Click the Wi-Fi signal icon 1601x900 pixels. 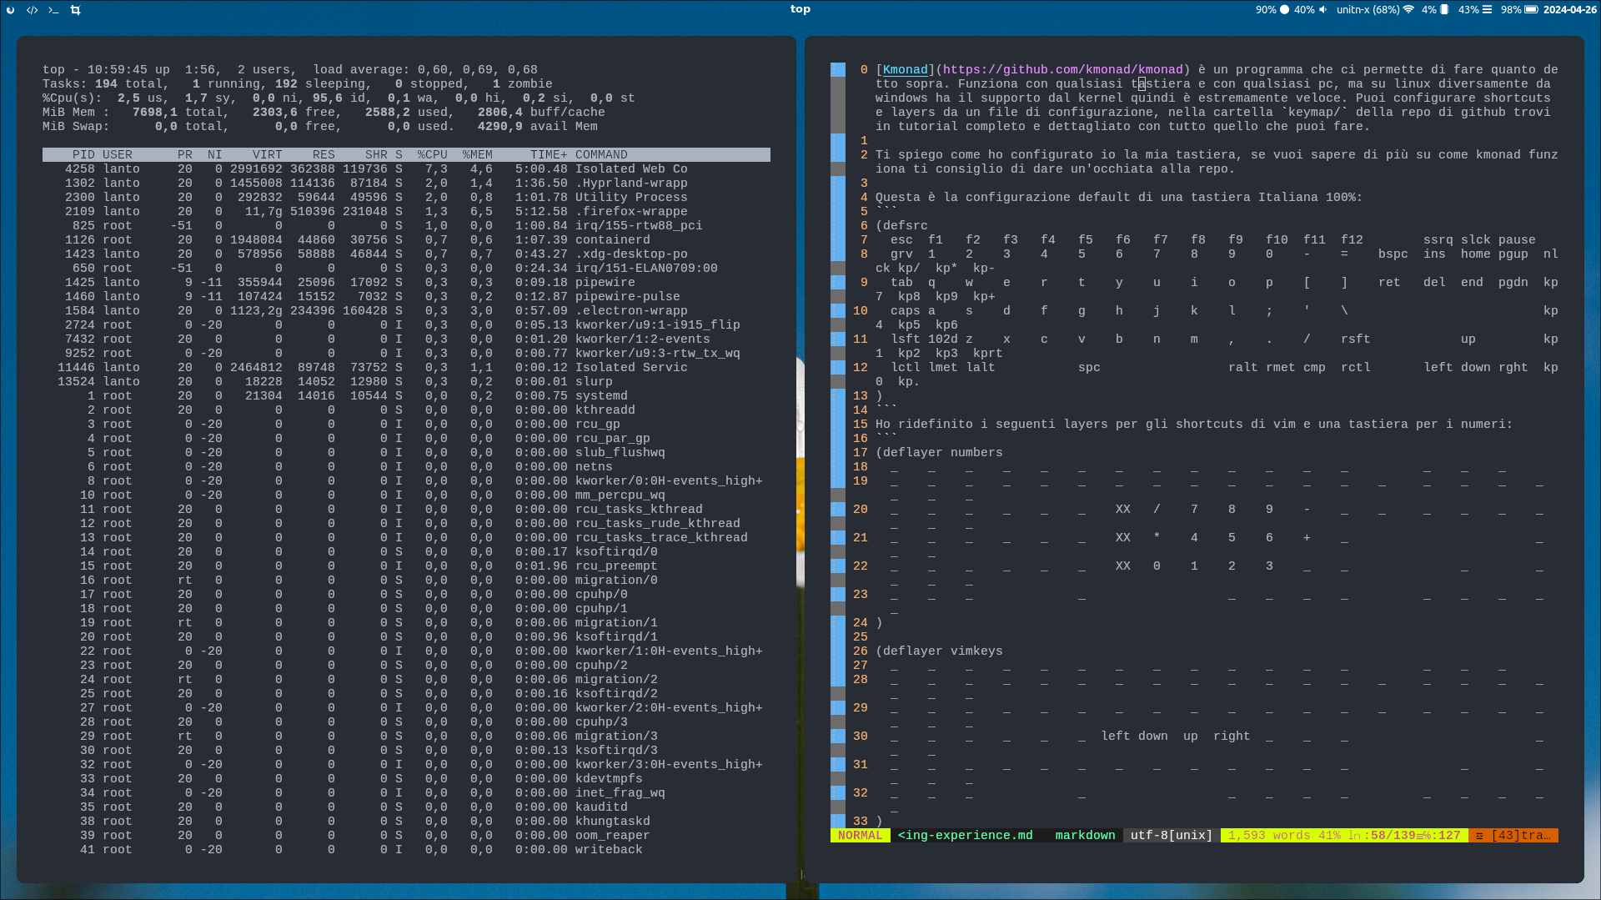click(x=1408, y=10)
